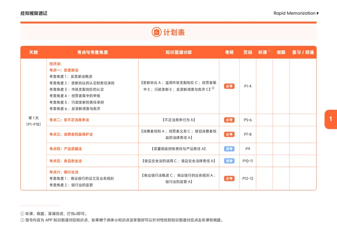
Task: Click 考查角度1：反垄断法概述
Action: click(71, 76)
